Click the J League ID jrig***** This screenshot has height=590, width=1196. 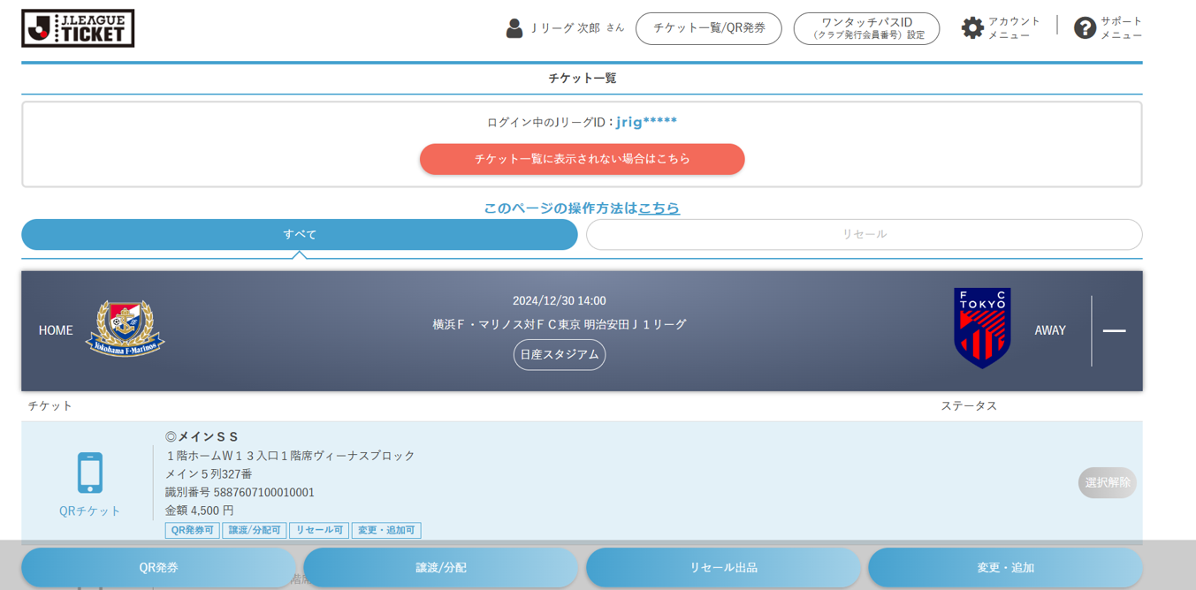[647, 122]
